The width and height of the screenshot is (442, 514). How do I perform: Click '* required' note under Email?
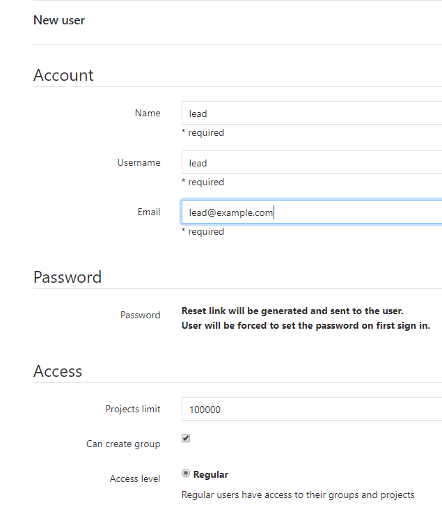coord(203,232)
